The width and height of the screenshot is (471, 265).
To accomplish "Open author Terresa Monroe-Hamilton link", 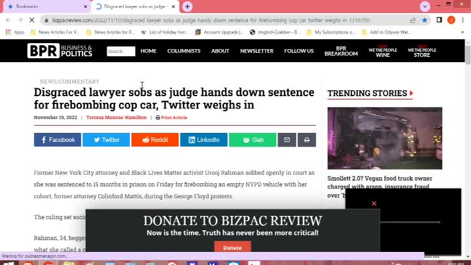I will click(x=116, y=118).
